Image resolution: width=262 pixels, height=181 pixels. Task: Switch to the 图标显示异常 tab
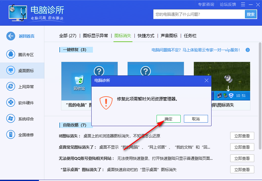click(x=95, y=36)
